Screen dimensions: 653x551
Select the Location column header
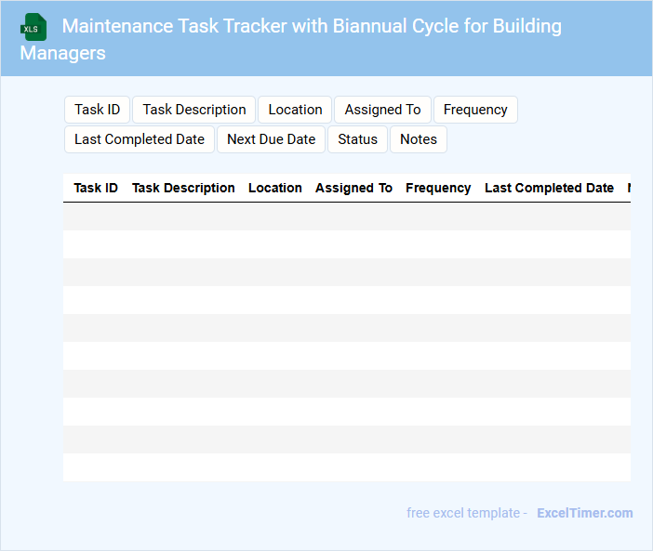[x=274, y=188]
